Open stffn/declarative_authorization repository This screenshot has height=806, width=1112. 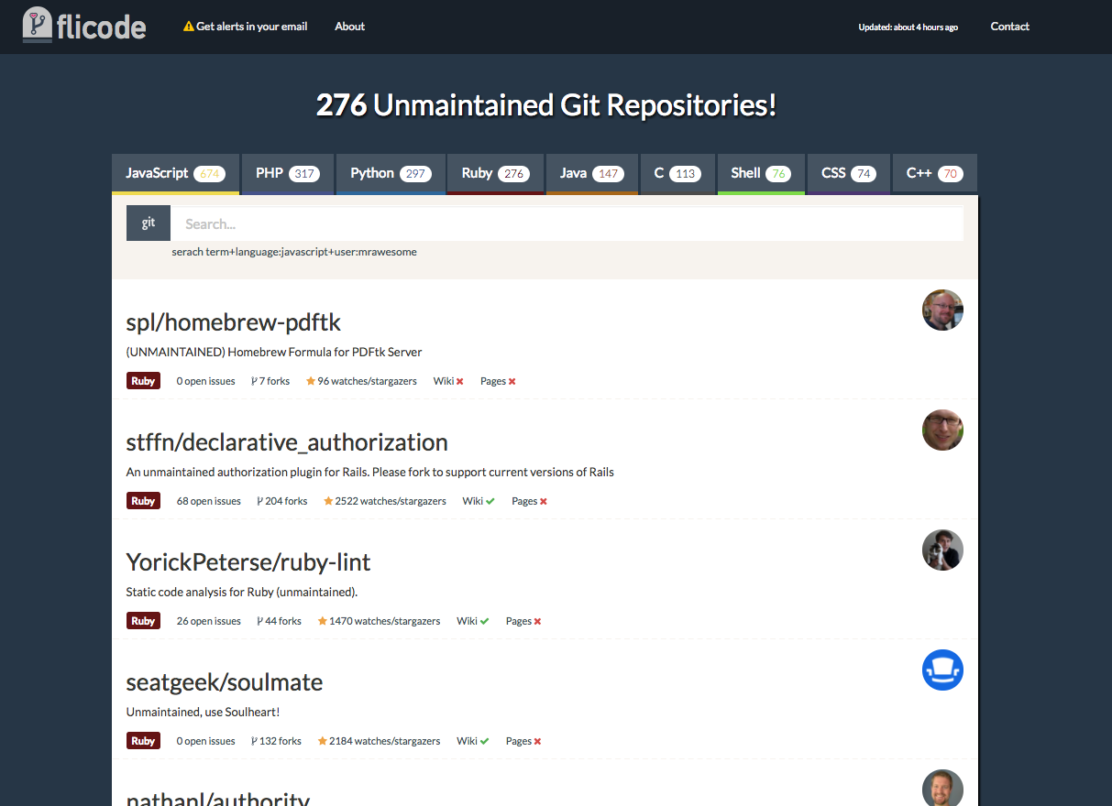click(287, 442)
